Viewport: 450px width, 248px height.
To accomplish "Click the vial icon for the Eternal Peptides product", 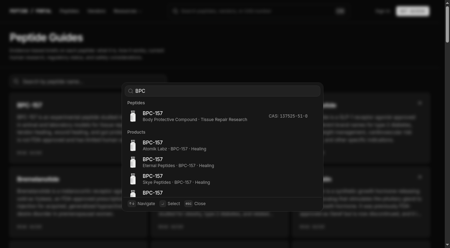I will pyautogui.click(x=133, y=162).
